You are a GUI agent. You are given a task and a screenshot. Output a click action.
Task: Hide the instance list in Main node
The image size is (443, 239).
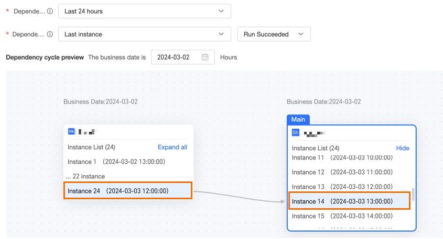(x=403, y=148)
